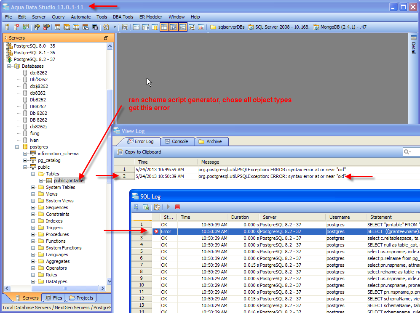Open SQL Server 2008 - 10.168. shortcut
Screen dimensions: 420x313
[x=278, y=27]
